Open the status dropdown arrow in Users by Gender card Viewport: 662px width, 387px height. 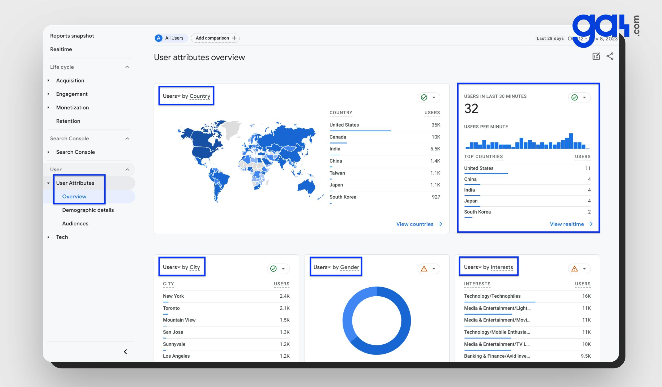point(434,269)
